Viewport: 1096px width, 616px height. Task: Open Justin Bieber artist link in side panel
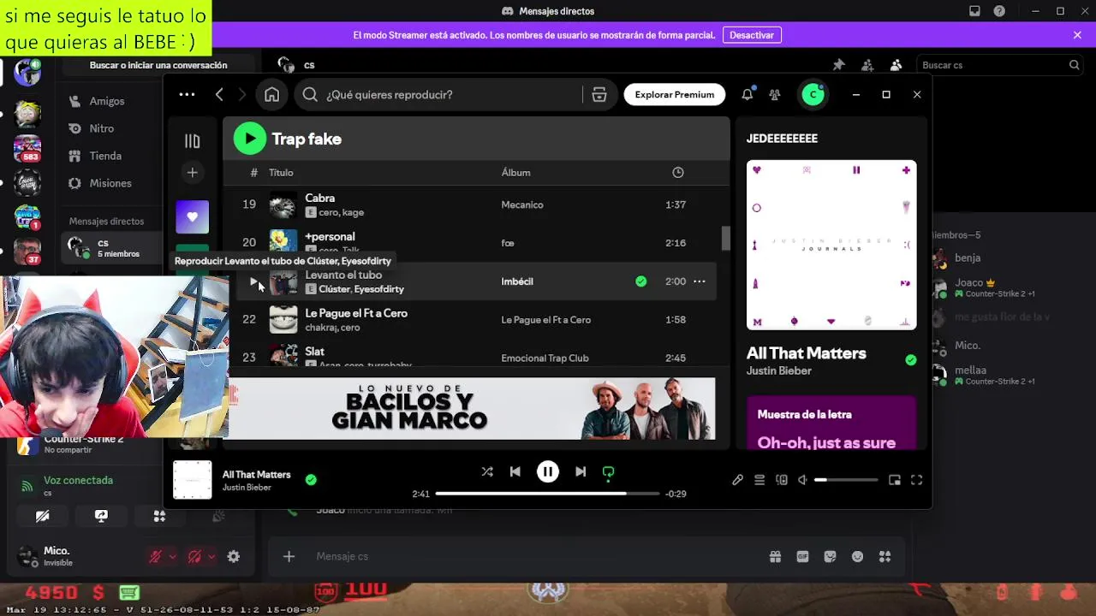[778, 370]
